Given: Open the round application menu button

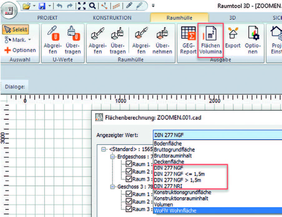Looking at the screenshot, I should 9,10.
